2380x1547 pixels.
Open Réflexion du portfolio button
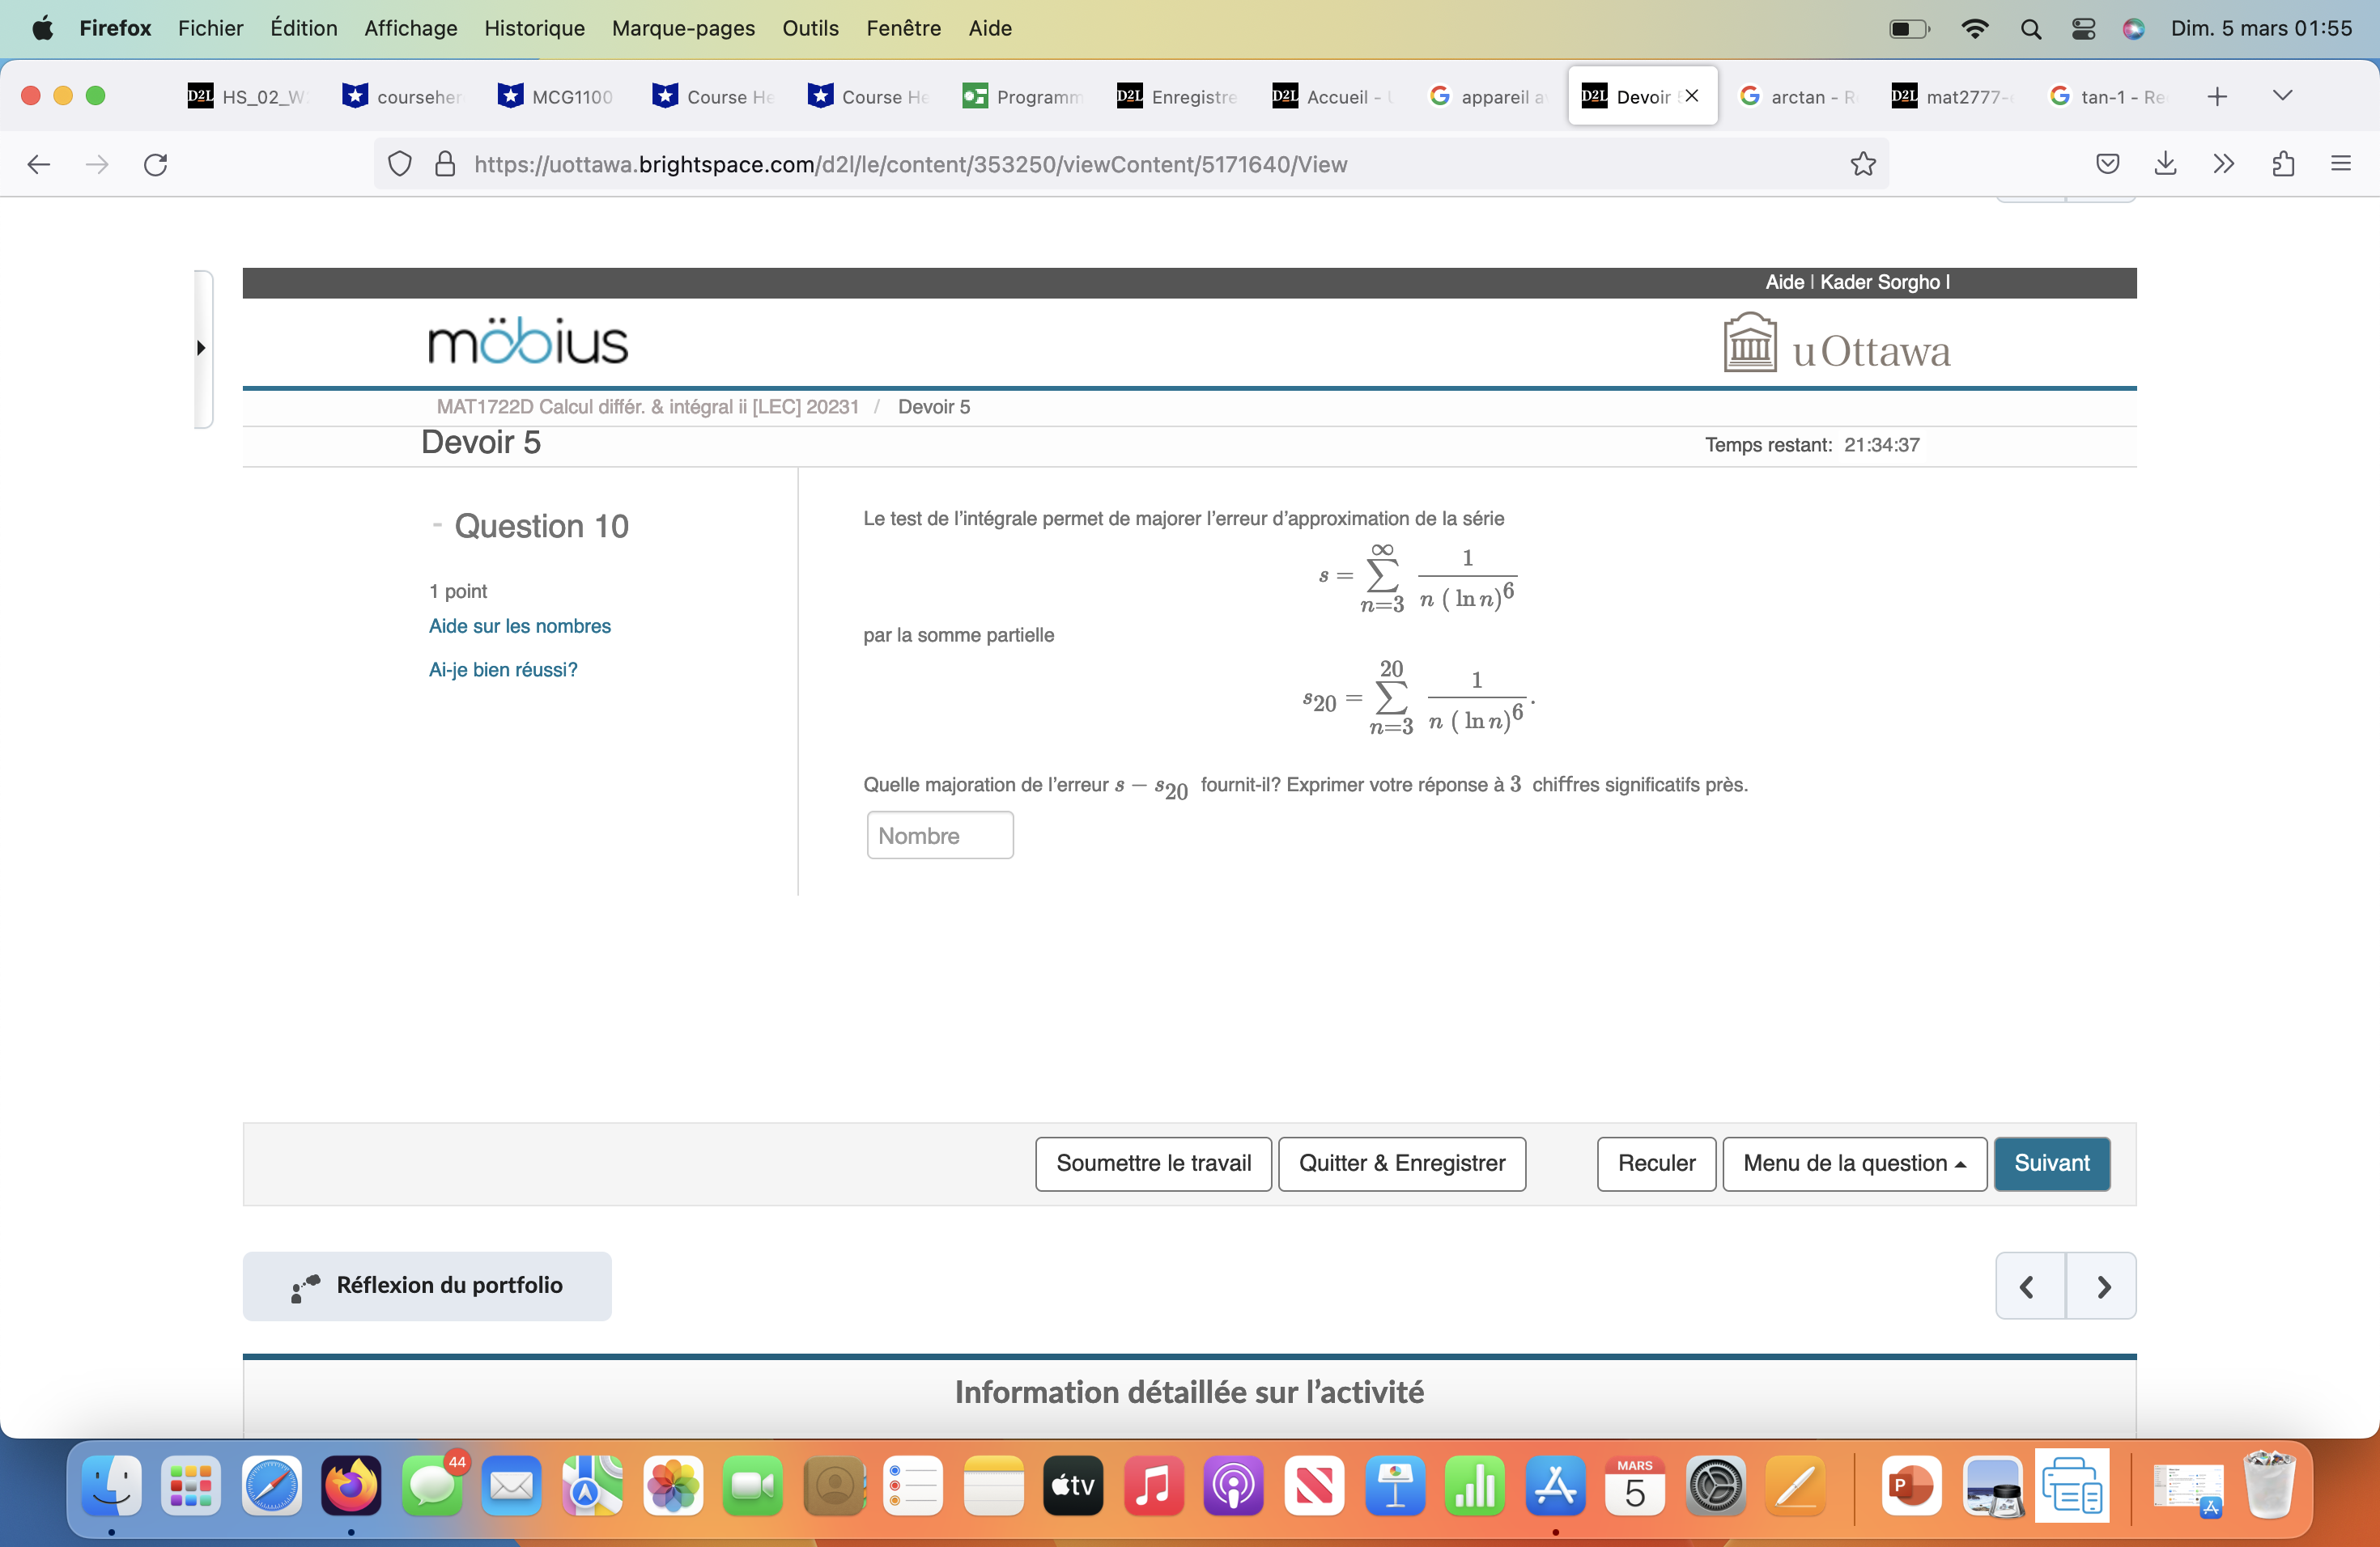tap(427, 1286)
